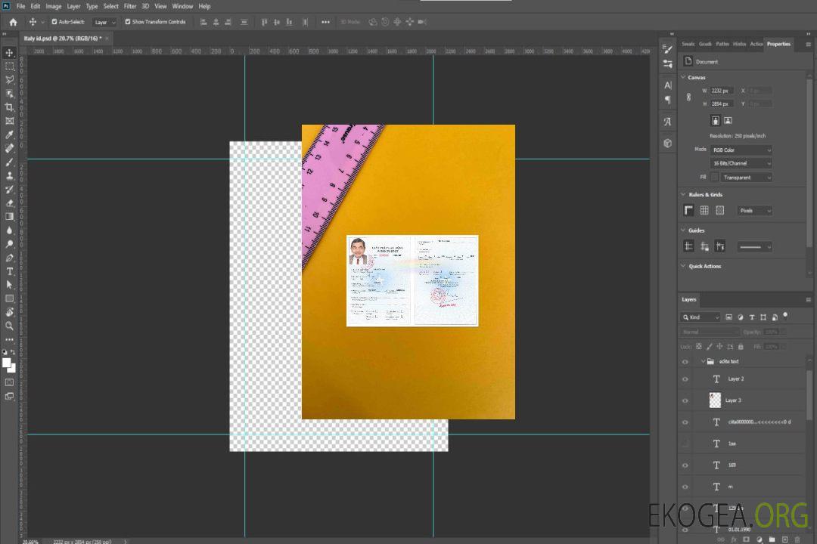
Task: Create a new layer icon
Action: [x=784, y=539]
